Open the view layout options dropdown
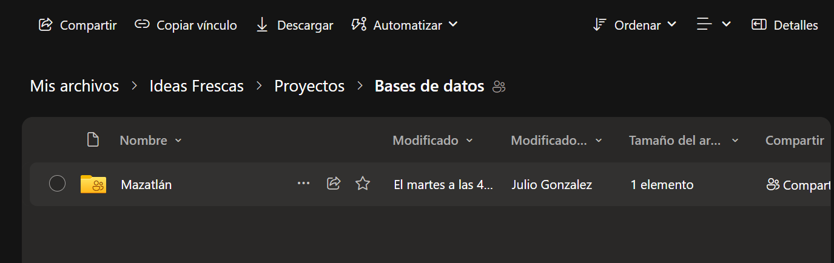 (713, 25)
